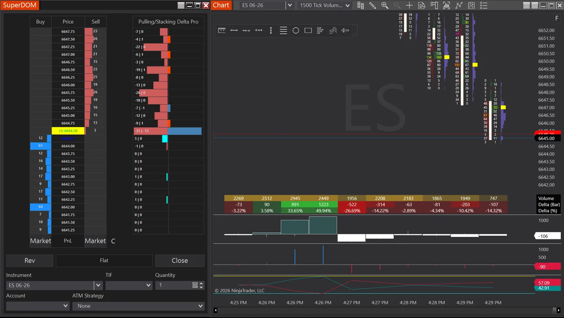Click the drawing toolbar grip handle

pos(355,30)
